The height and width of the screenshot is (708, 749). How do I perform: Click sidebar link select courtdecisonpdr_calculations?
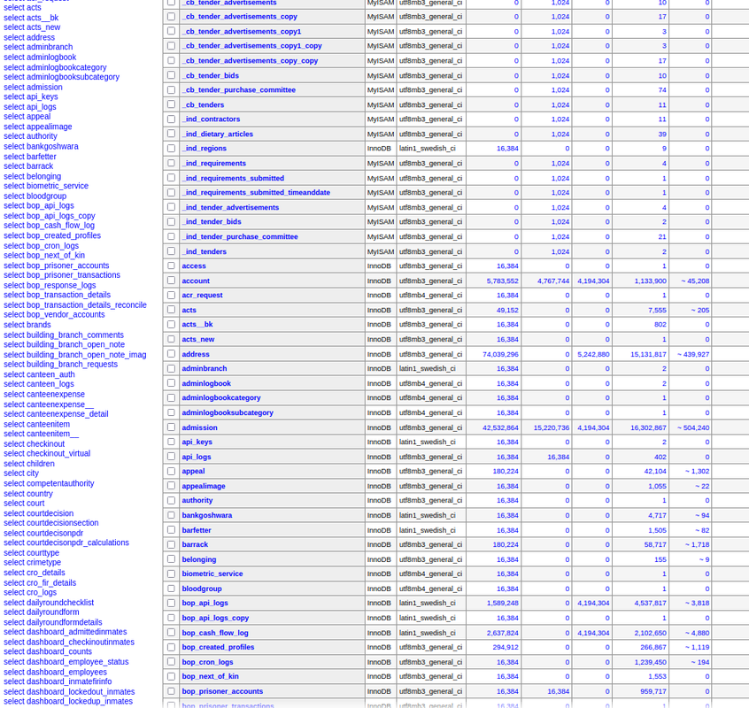coord(66,543)
